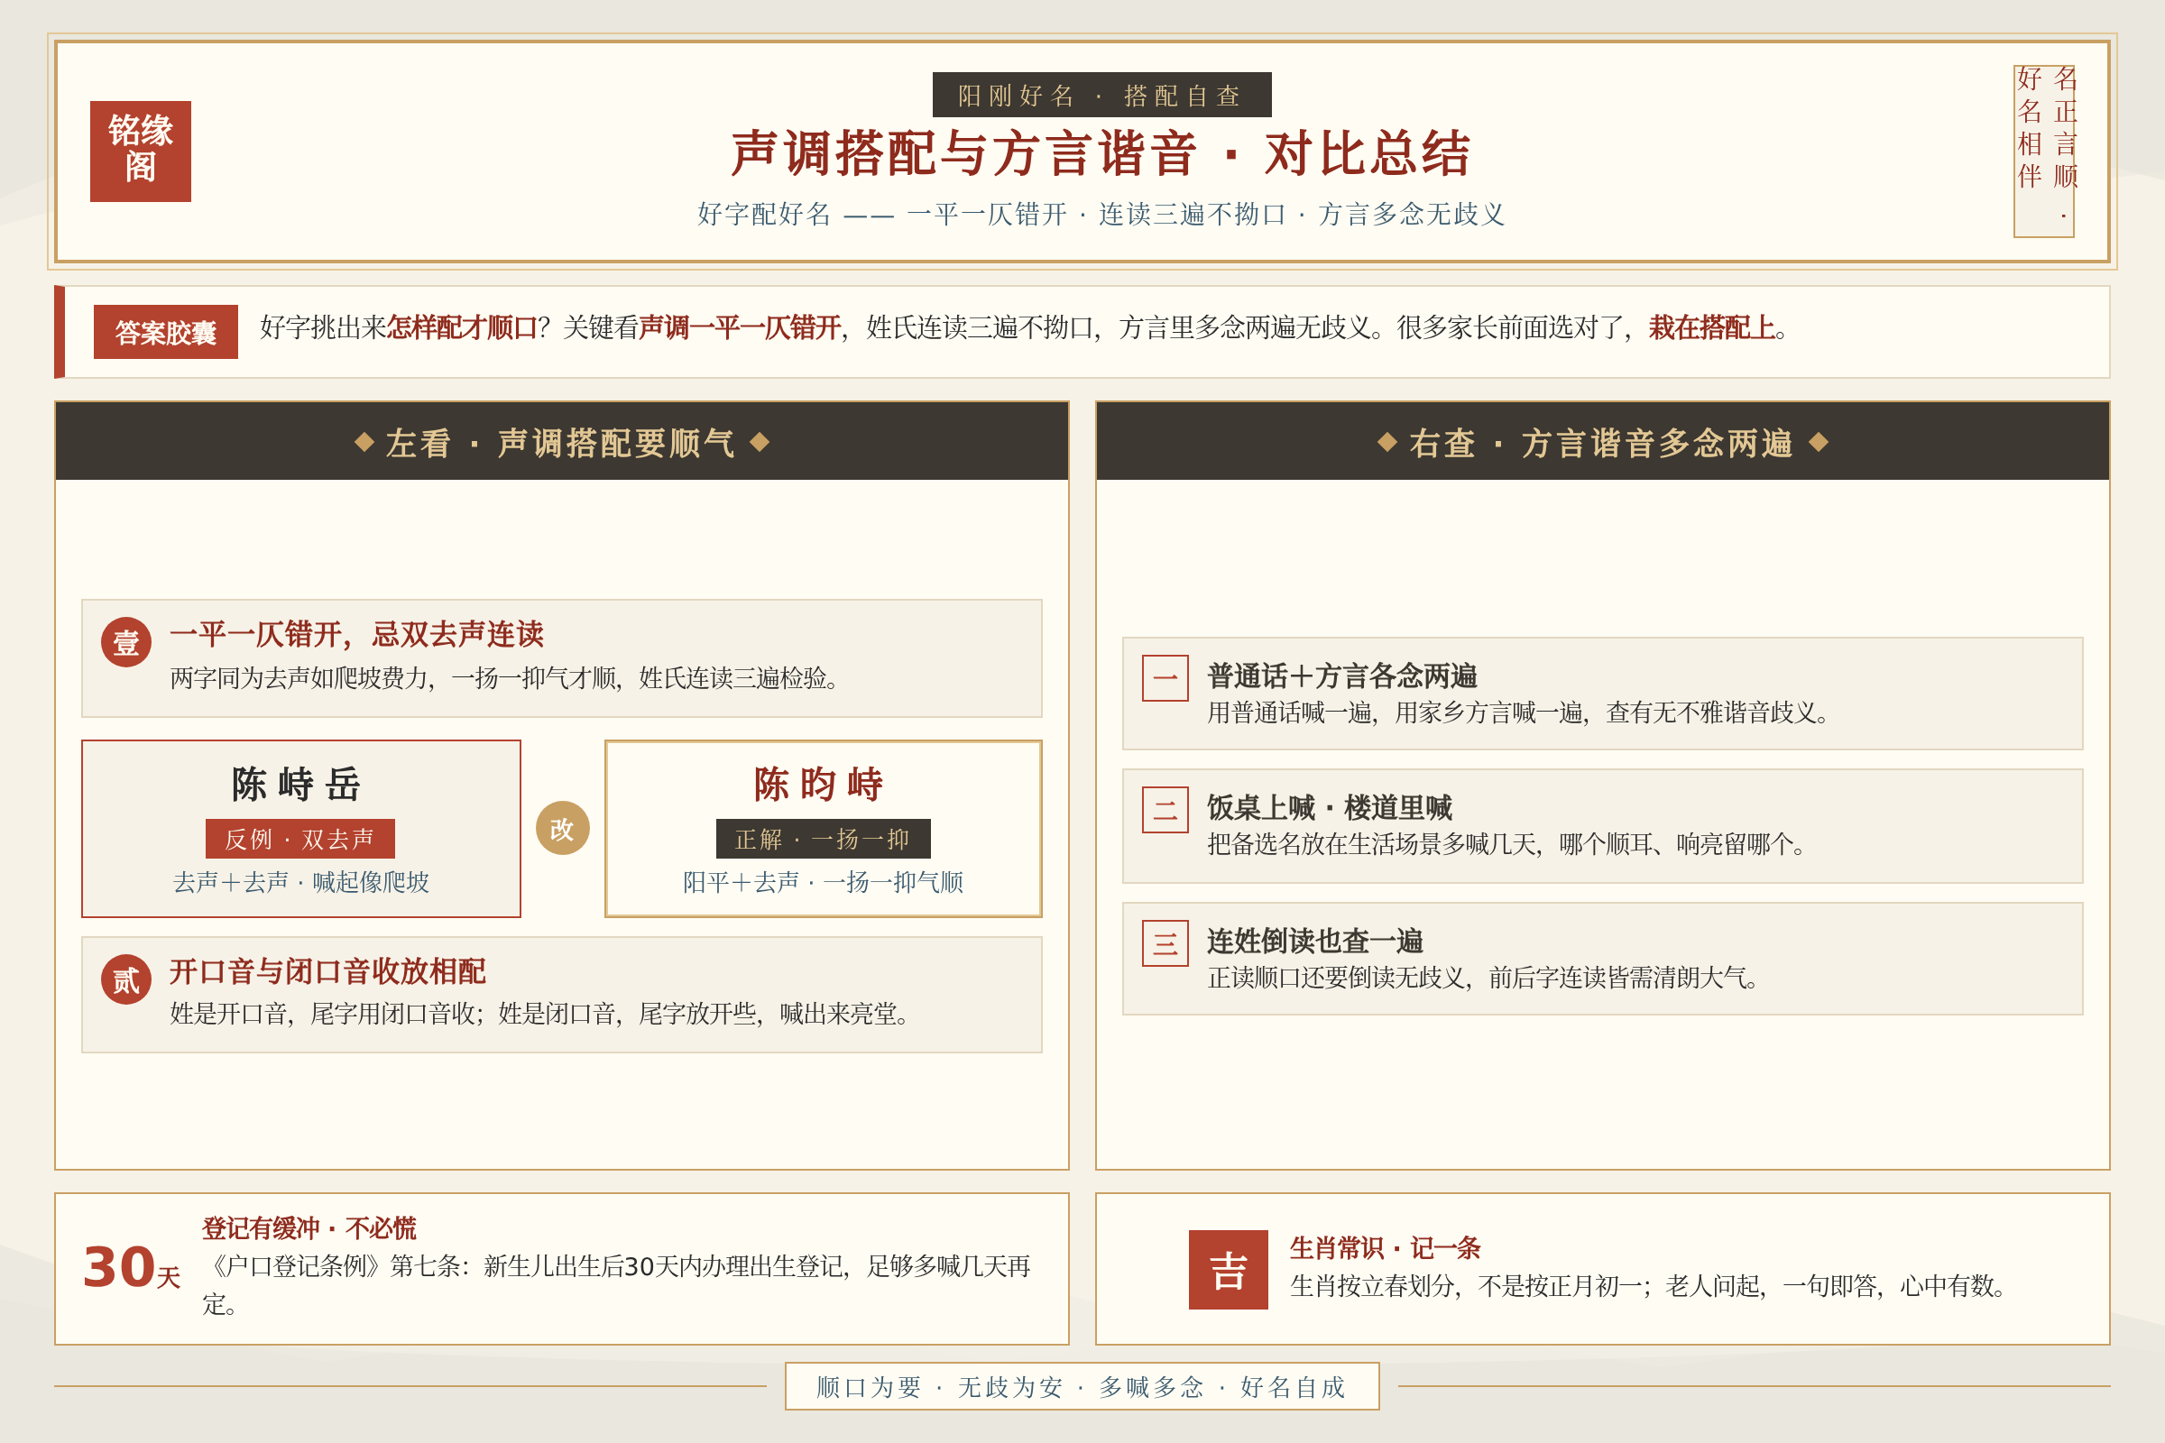Click the 贰 round numeral badge

[x=126, y=979]
